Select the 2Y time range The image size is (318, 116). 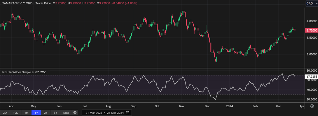click(x=46, y=113)
